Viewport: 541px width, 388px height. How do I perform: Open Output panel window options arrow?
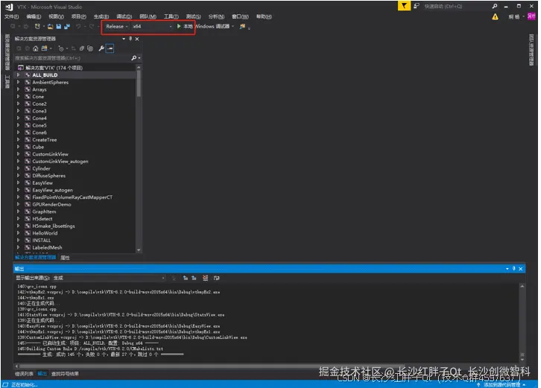[507, 269]
